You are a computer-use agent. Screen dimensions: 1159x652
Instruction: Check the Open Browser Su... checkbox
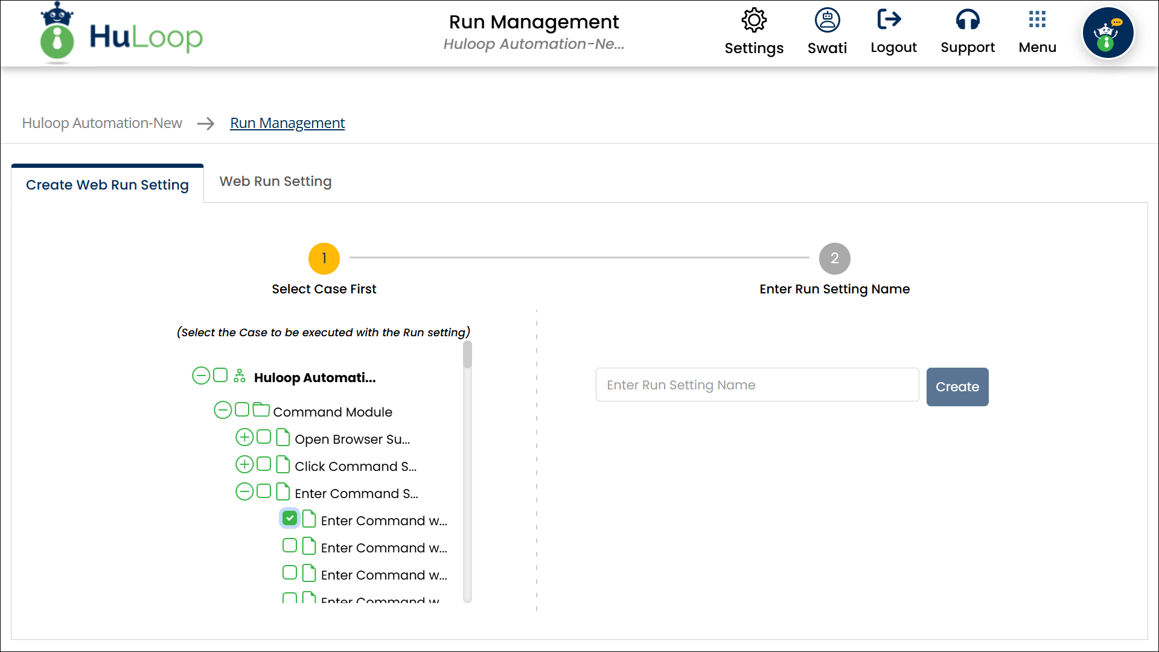coord(264,437)
